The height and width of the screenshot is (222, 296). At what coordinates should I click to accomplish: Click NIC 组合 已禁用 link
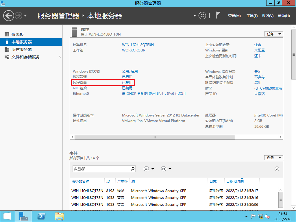(x=127, y=88)
